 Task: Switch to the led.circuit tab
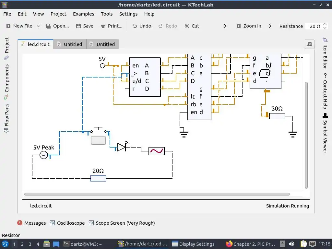[36, 44]
